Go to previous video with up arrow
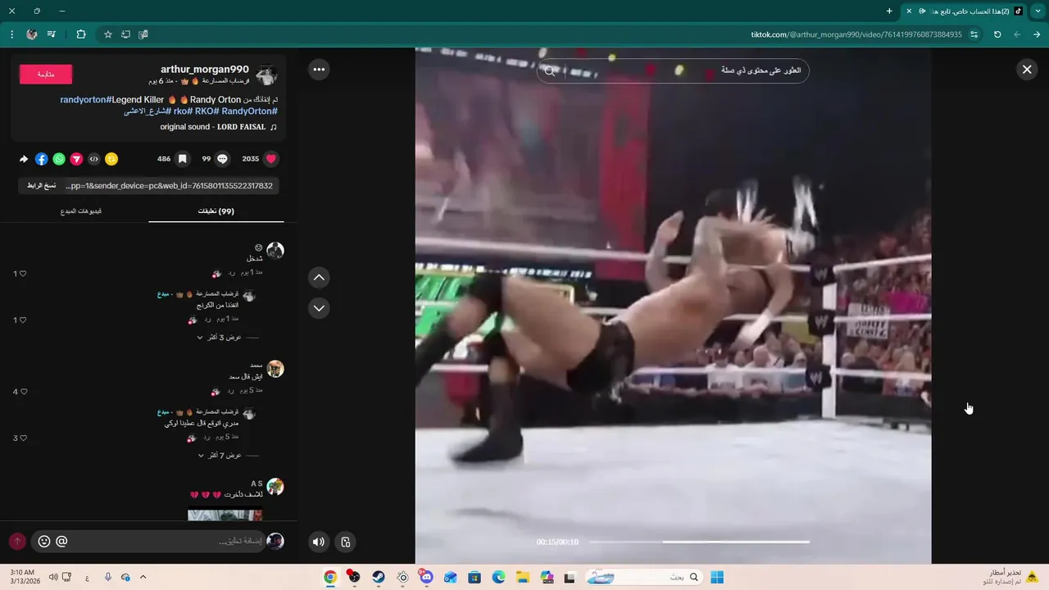The width and height of the screenshot is (1049, 590). pyautogui.click(x=319, y=278)
